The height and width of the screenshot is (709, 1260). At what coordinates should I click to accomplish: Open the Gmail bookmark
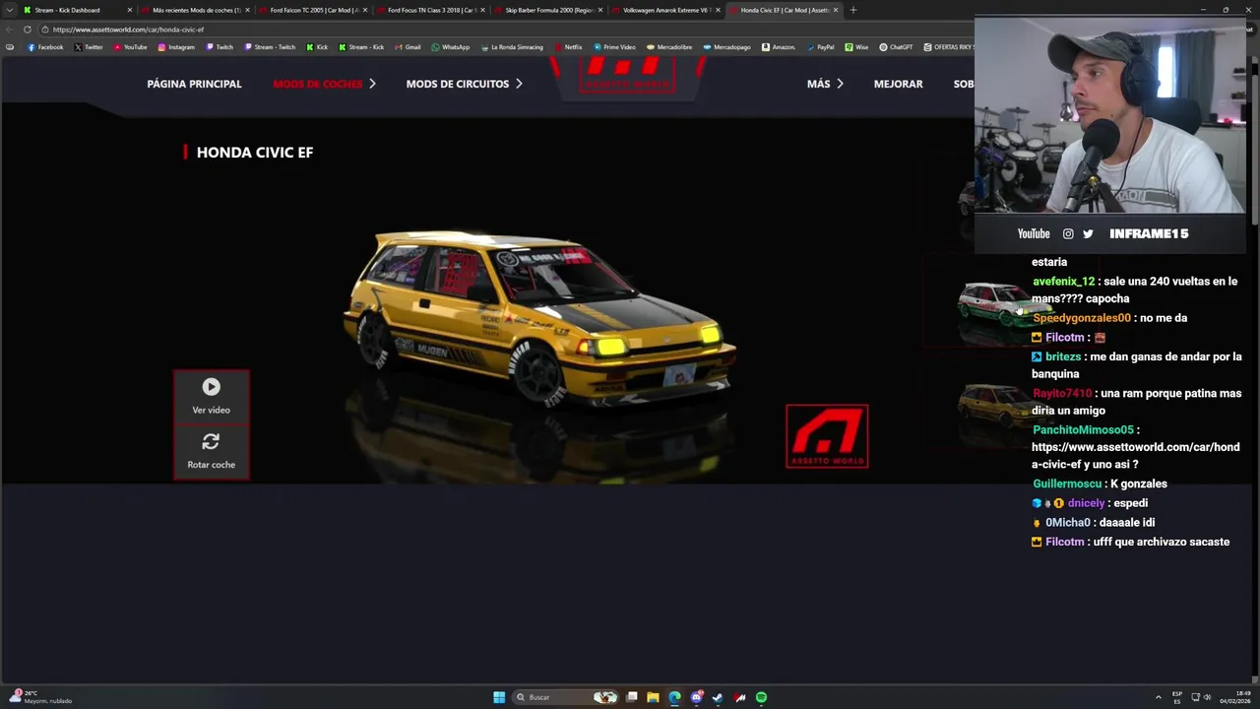[408, 47]
